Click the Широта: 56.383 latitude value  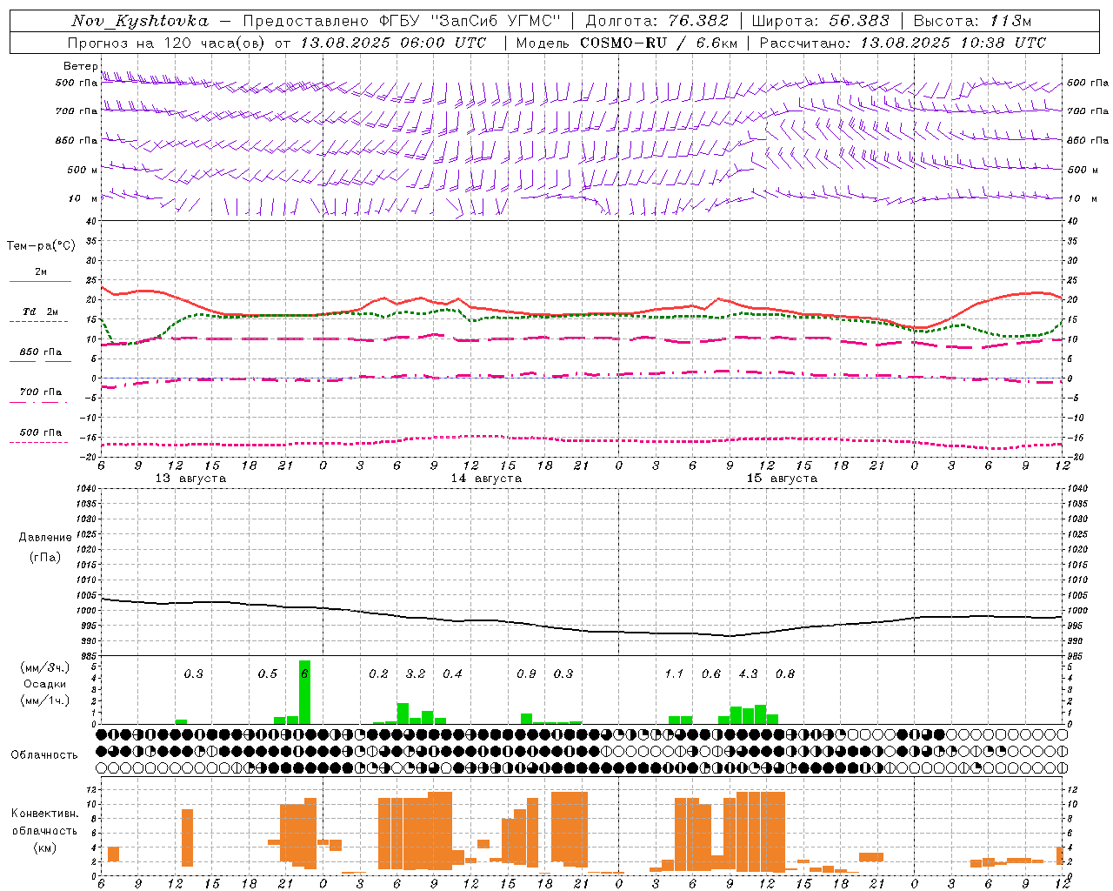click(x=820, y=21)
